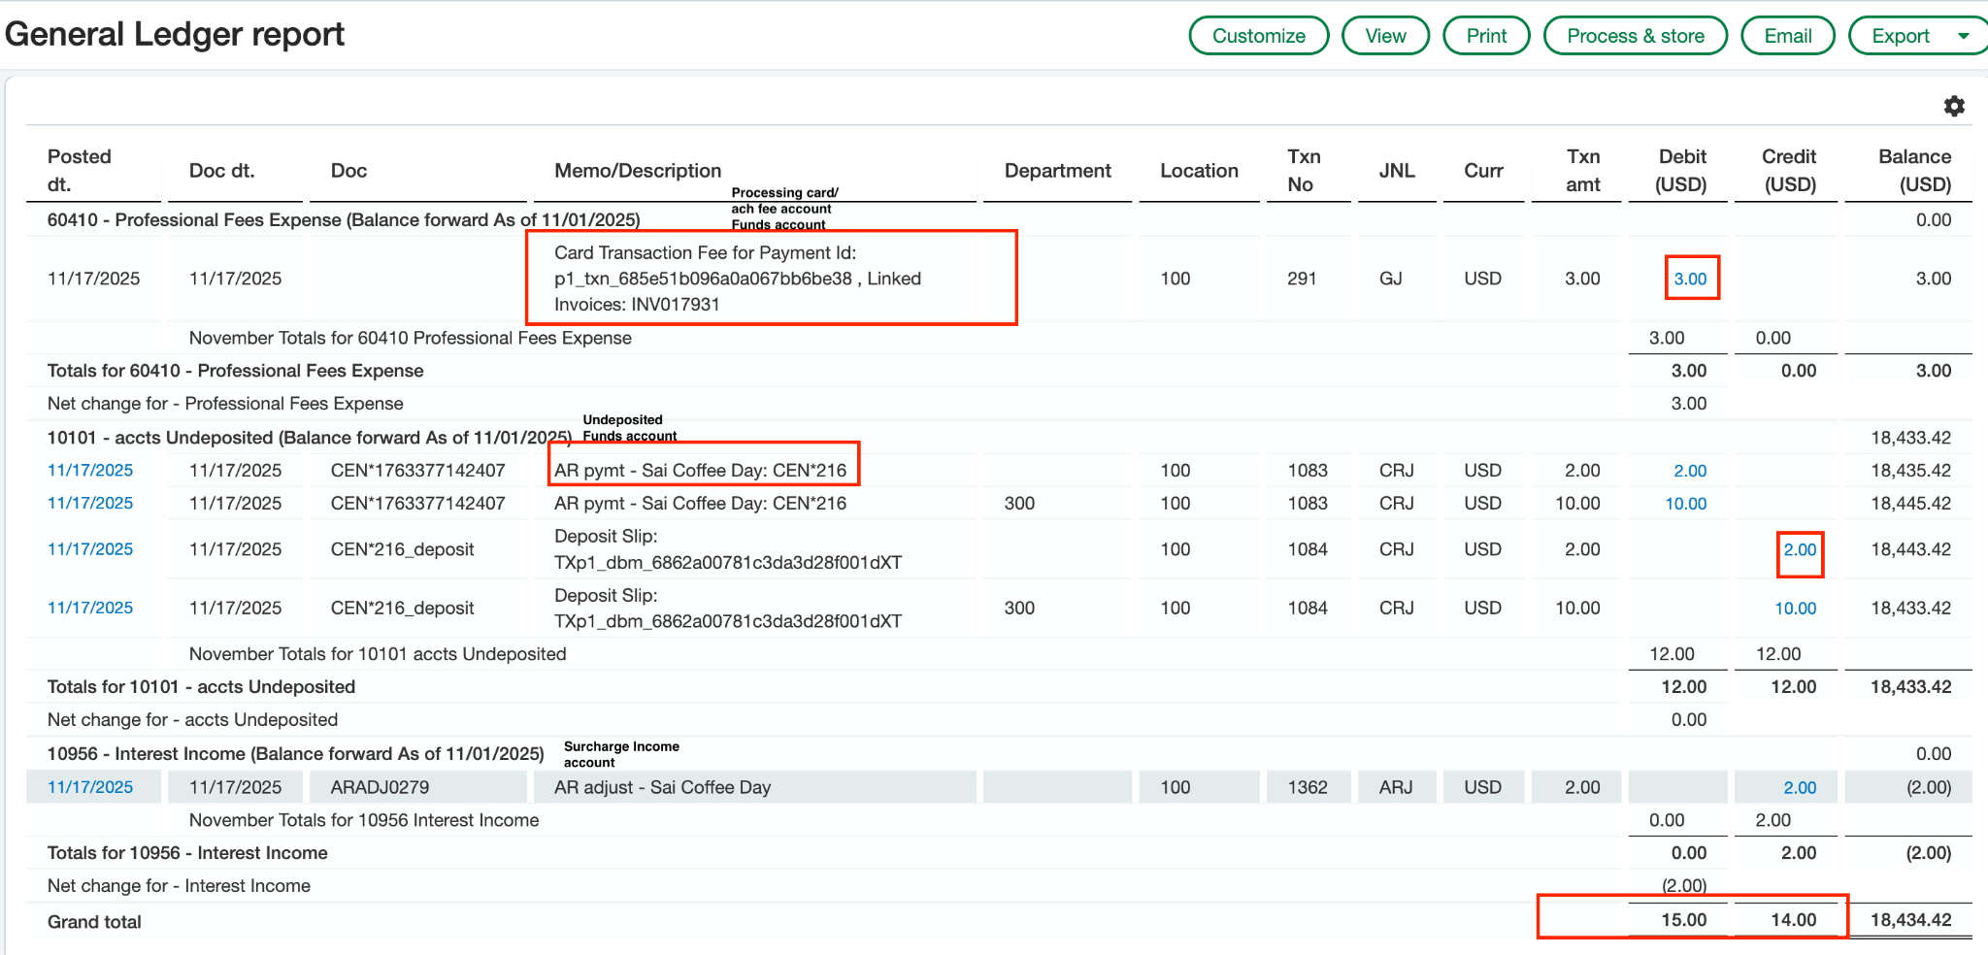Select the AR adjust - Sai Coffee Day row

(662, 787)
